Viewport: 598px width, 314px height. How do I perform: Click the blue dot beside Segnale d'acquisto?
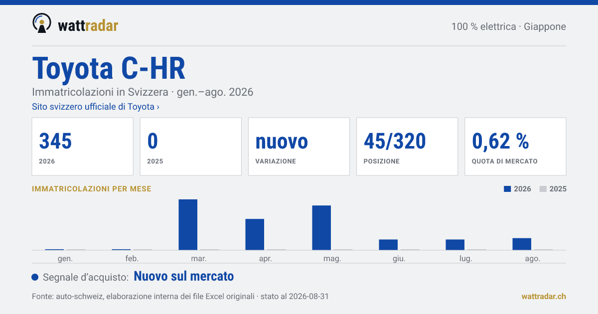click(x=35, y=277)
